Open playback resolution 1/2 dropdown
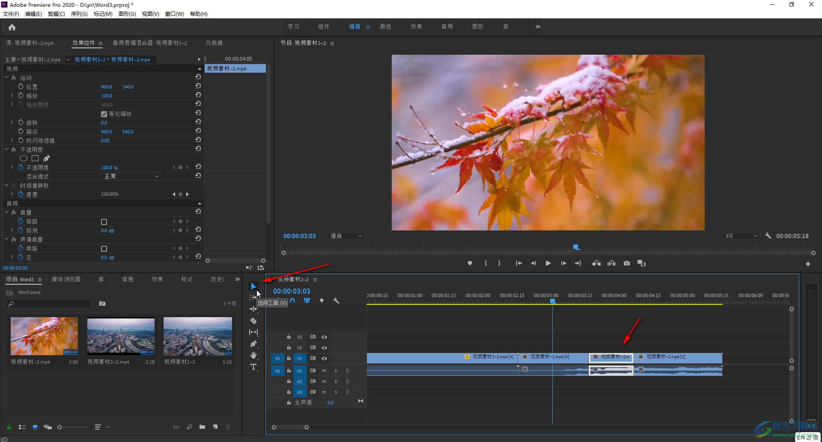 click(742, 236)
